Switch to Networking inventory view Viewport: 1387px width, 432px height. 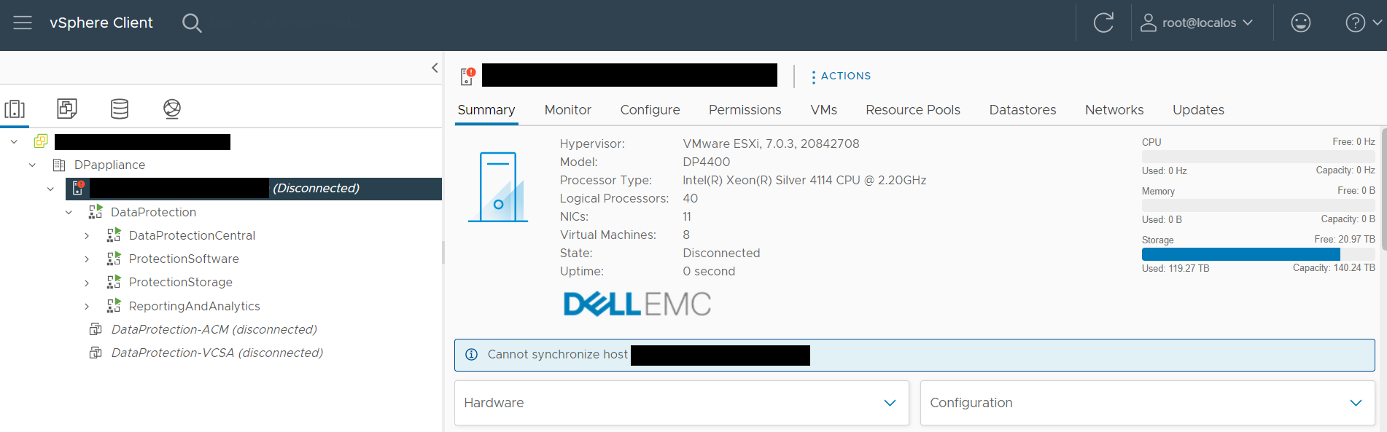click(172, 109)
